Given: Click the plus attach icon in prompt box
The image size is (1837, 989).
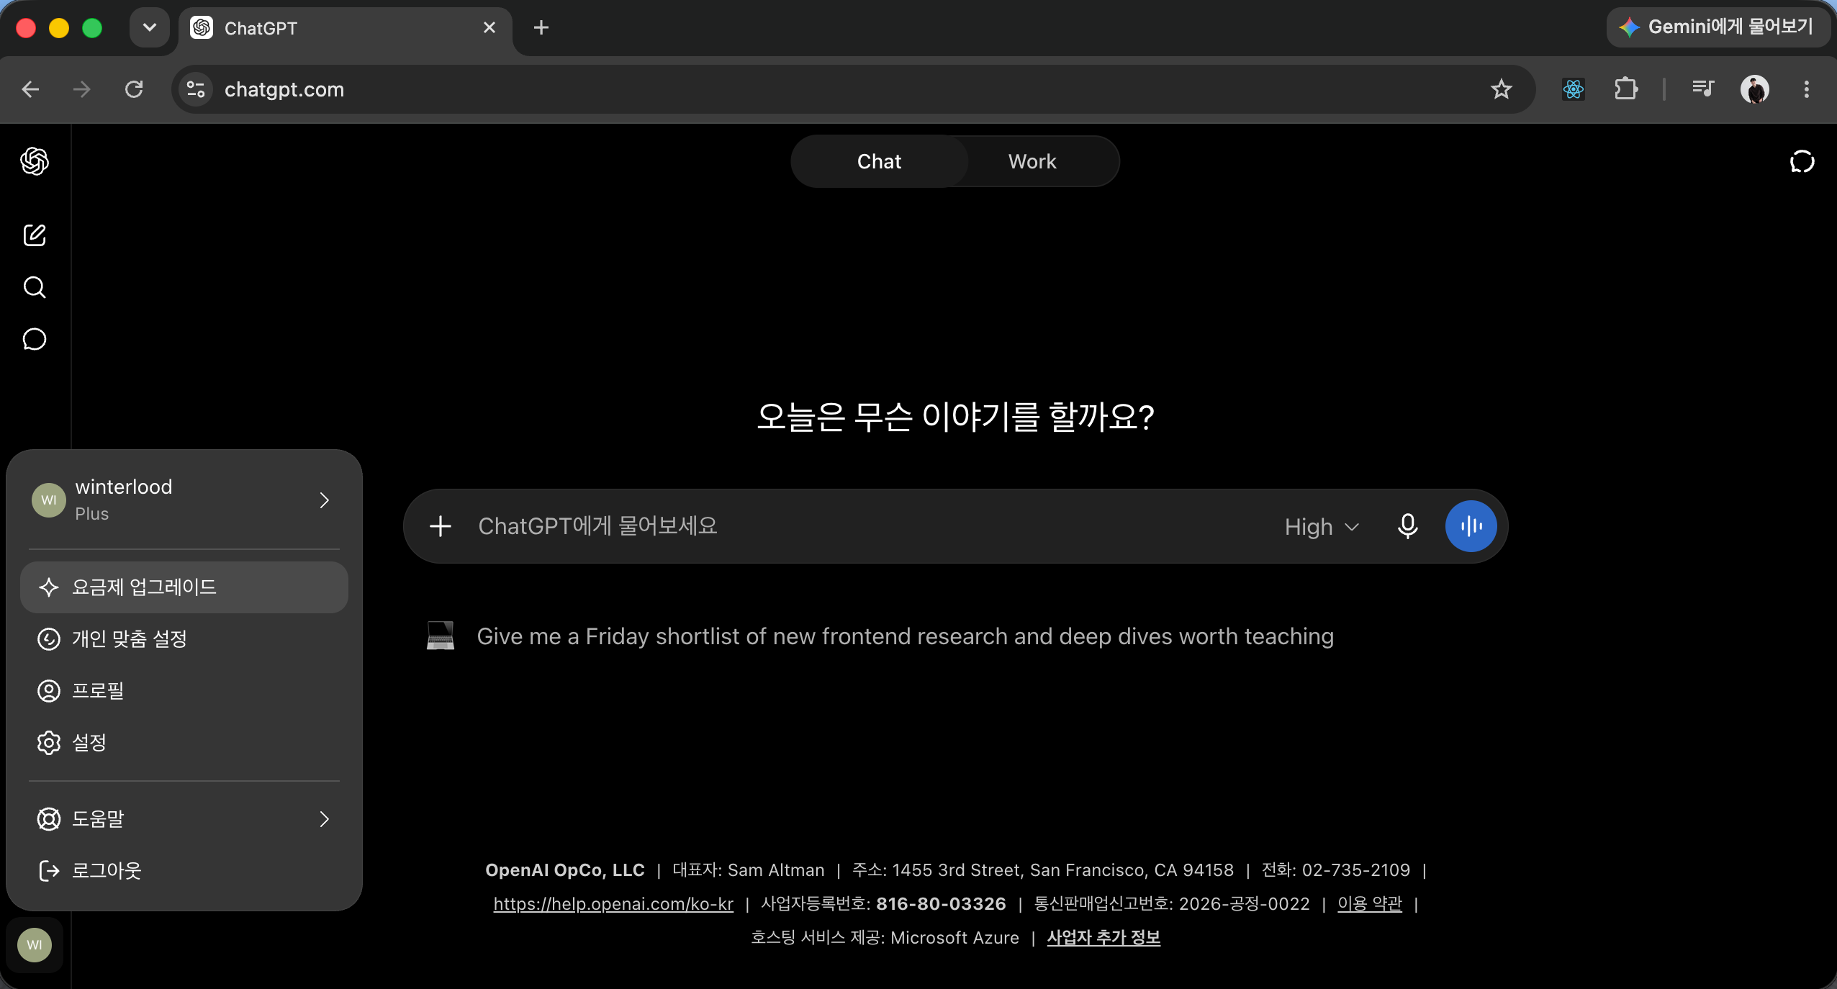Looking at the screenshot, I should tap(441, 526).
